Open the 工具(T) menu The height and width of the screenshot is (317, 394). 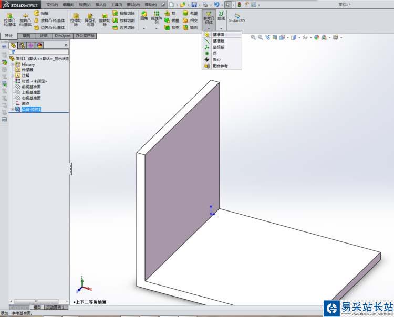[x=116, y=5]
